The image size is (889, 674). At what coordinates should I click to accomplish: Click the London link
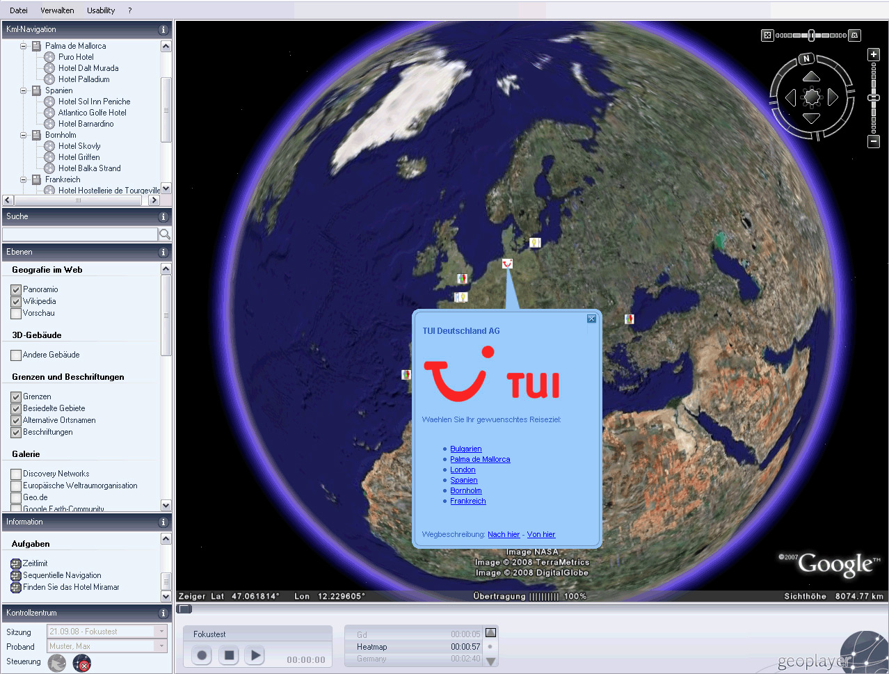[463, 470]
